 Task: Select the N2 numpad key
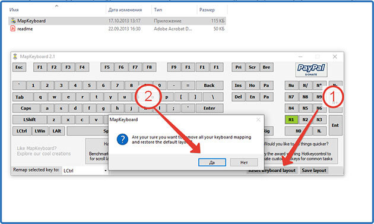pyautogui.click(x=305, y=119)
